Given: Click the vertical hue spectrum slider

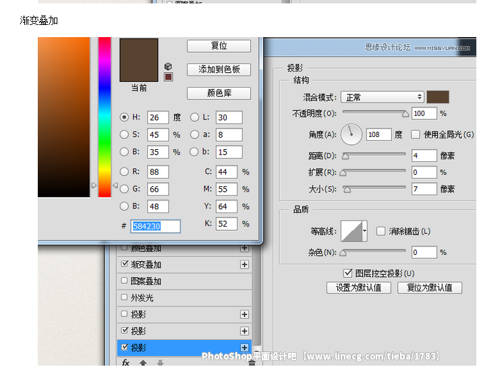Looking at the screenshot, I should [x=105, y=117].
